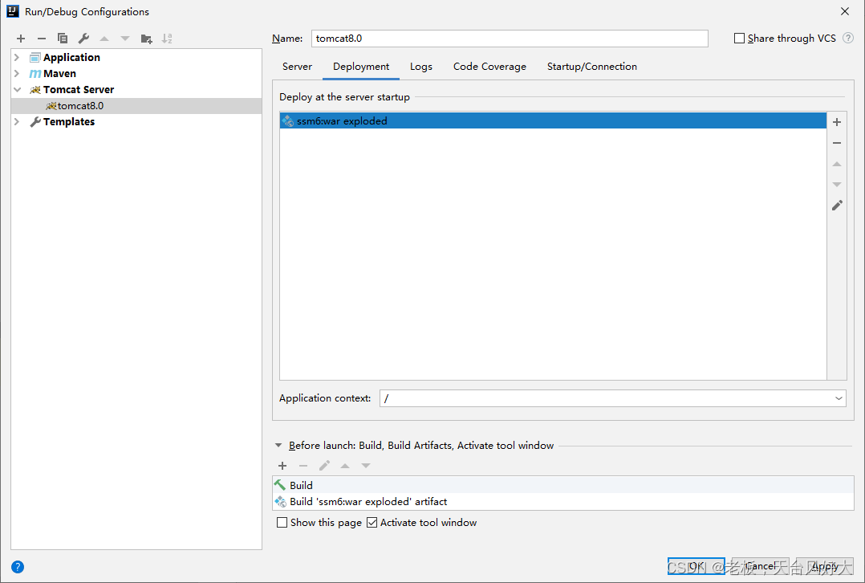The image size is (865, 583).
Task: Open edit defaults wrench icon in toolbar
Action: click(83, 39)
